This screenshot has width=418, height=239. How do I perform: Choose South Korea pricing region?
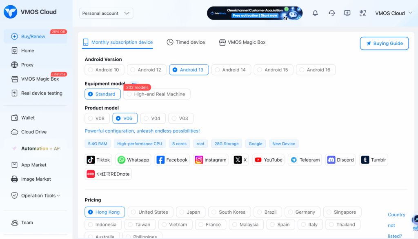click(x=229, y=212)
